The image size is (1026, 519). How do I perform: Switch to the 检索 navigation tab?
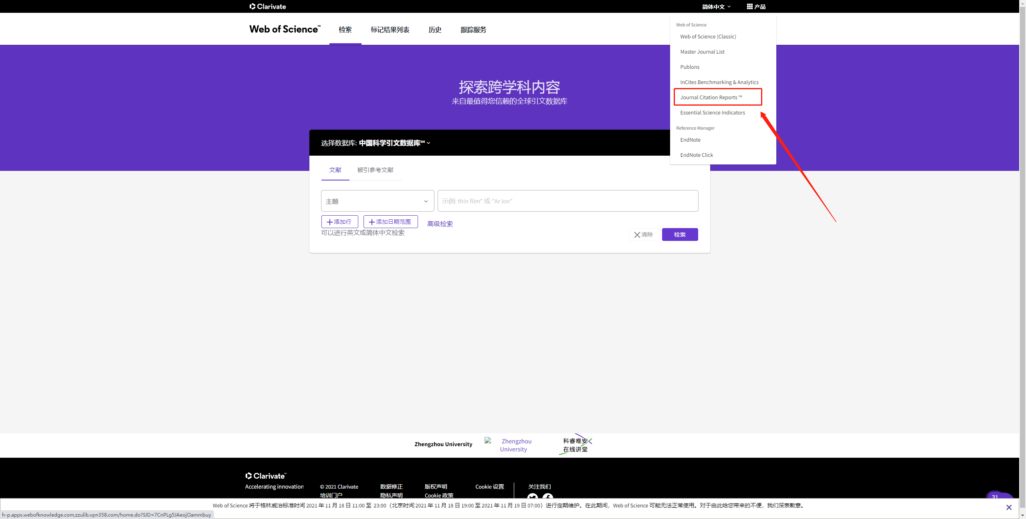(345, 30)
